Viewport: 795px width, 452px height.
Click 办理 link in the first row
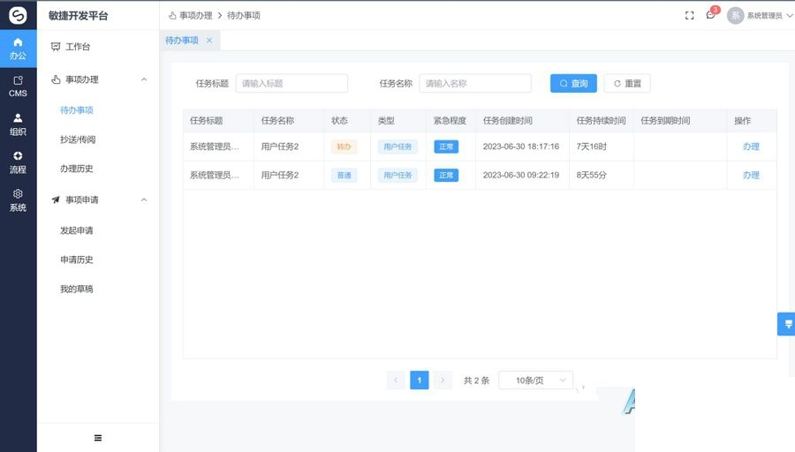pyautogui.click(x=750, y=147)
